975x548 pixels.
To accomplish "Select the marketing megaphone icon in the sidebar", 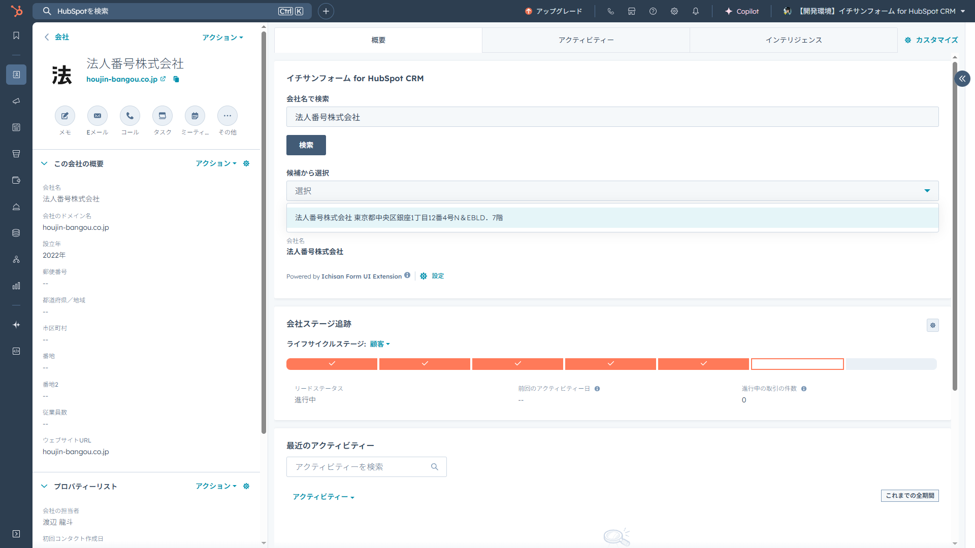I will [16, 101].
